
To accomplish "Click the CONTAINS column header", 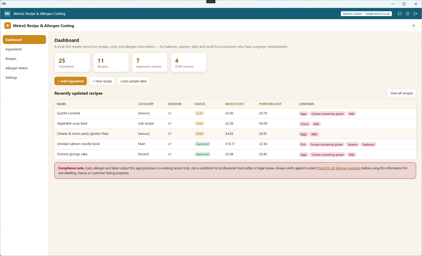I will coord(306,104).
